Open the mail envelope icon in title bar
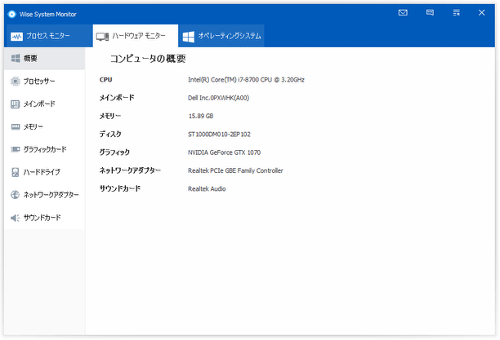The height and width of the screenshot is (340, 500). (403, 12)
